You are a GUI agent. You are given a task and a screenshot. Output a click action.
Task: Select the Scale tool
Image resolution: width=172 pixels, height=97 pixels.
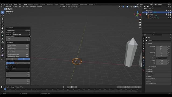(x=2, y=25)
